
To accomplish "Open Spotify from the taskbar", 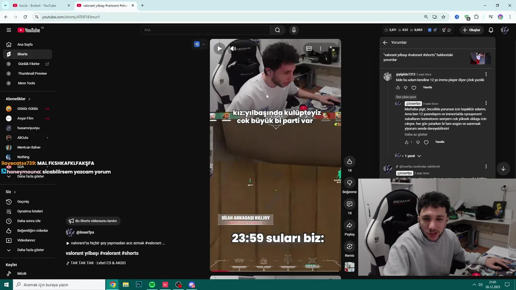I will coord(152,285).
